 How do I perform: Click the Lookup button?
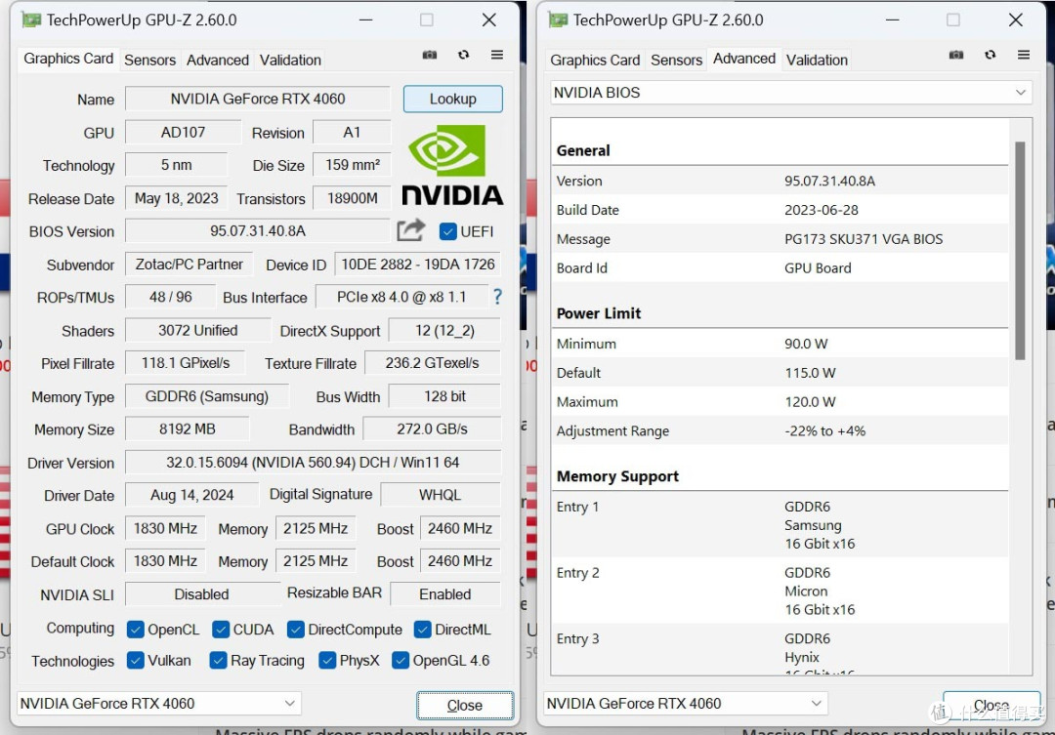453,99
